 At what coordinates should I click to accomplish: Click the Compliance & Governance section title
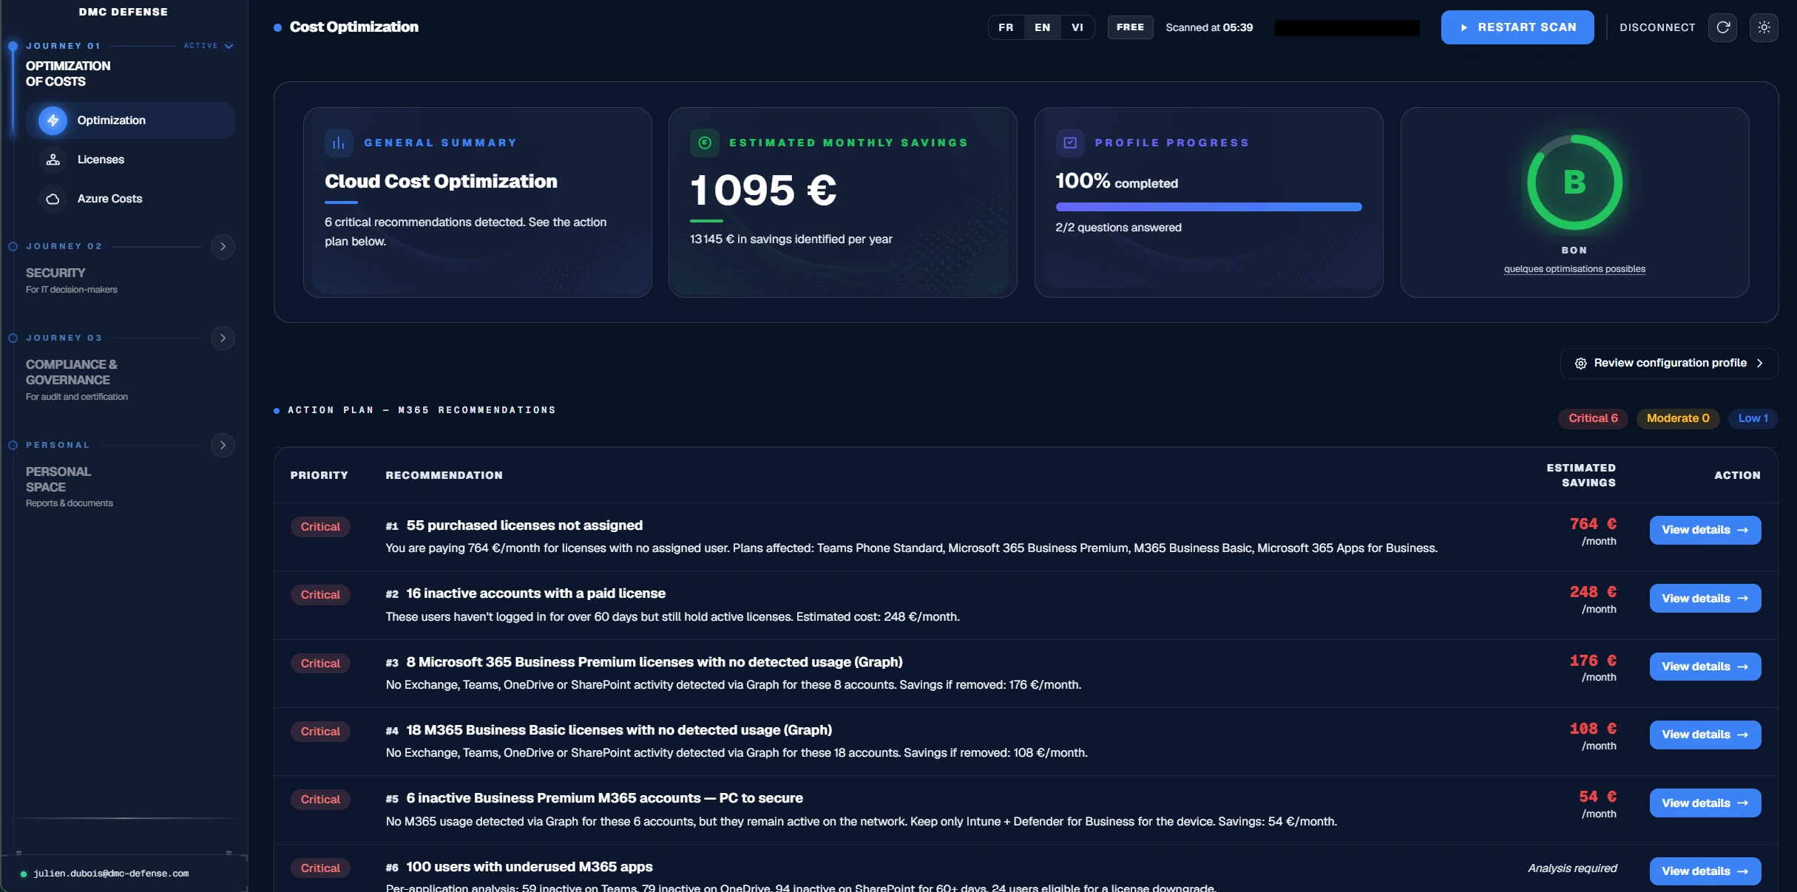coord(71,372)
